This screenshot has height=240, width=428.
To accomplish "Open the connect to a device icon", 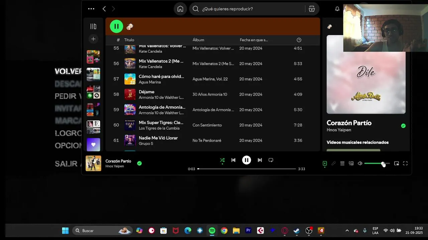I will tap(351, 164).
